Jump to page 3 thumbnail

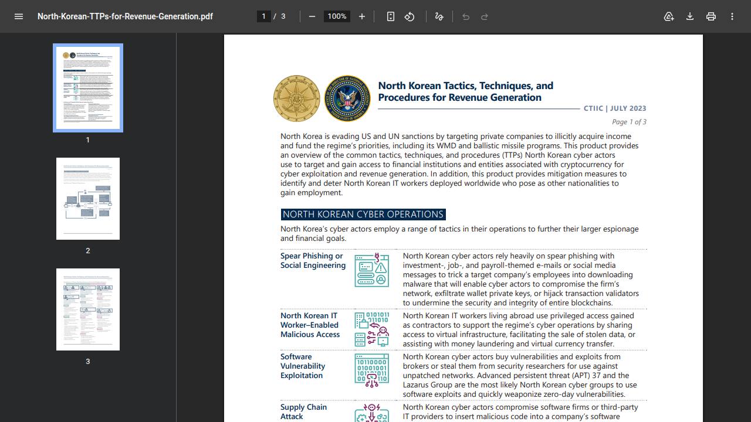pyautogui.click(x=88, y=309)
